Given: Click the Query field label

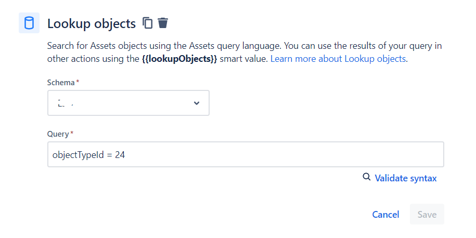Looking at the screenshot, I should pyautogui.click(x=58, y=134).
